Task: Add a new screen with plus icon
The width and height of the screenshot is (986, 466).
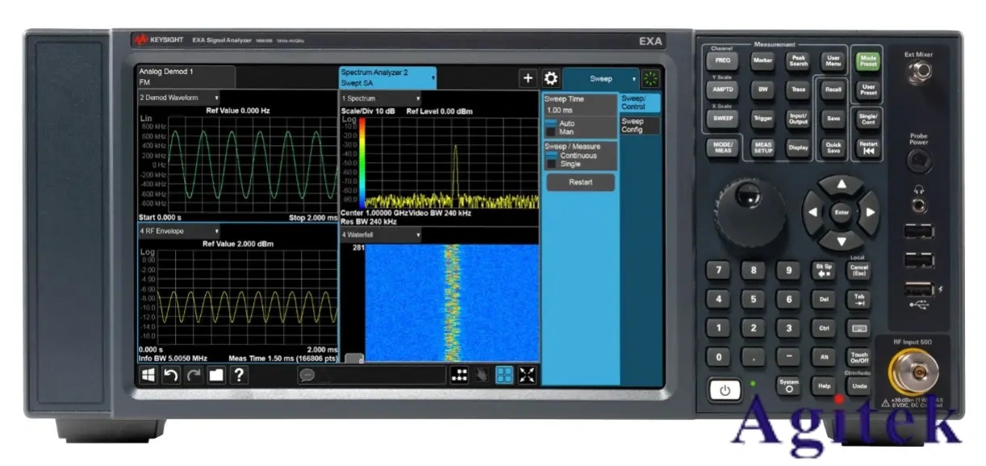Action: (x=528, y=78)
